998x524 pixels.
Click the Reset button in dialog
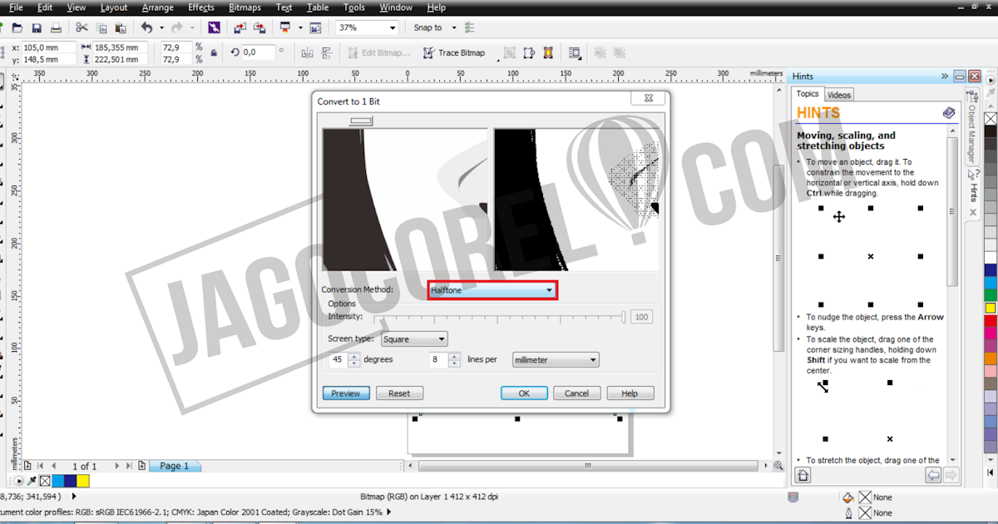pyautogui.click(x=399, y=393)
